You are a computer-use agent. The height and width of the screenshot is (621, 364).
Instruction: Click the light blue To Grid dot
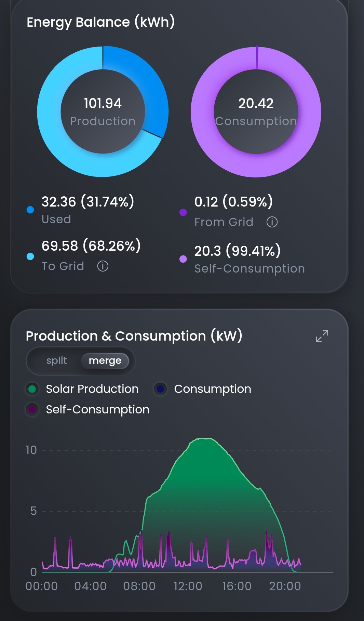tap(30, 256)
